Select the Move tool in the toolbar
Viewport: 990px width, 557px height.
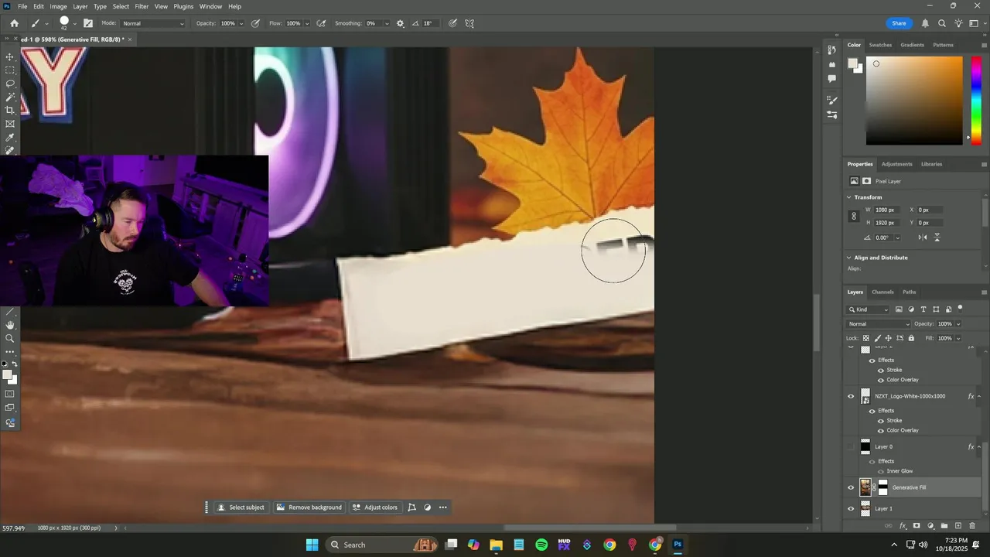pyautogui.click(x=10, y=57)
